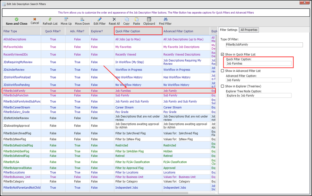312x196 pixels.
Task: Select the FilterByFLSA row
Action: [x=12, y=162]
